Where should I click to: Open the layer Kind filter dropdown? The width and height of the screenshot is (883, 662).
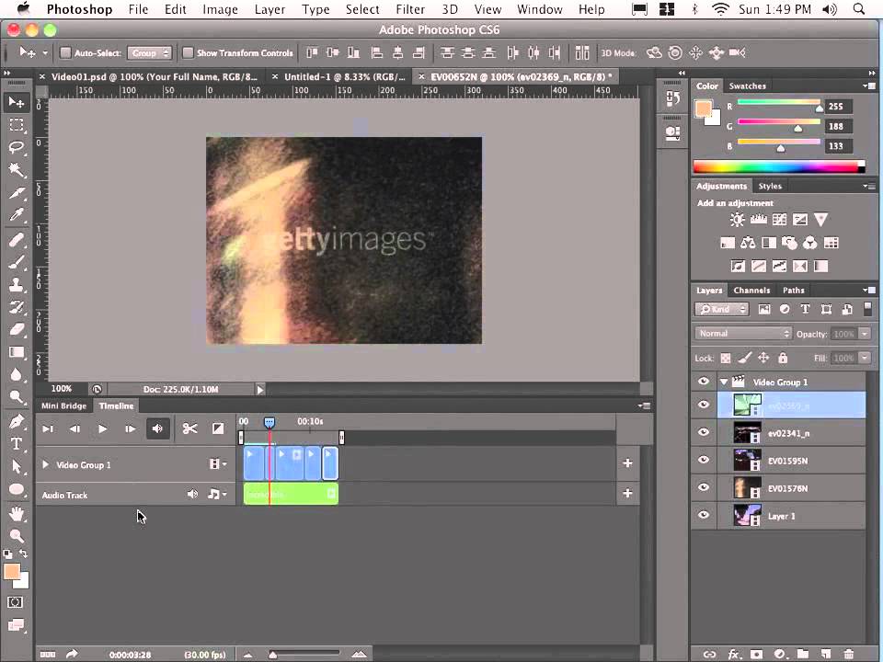pyautogui.click(x=721, y=309)
